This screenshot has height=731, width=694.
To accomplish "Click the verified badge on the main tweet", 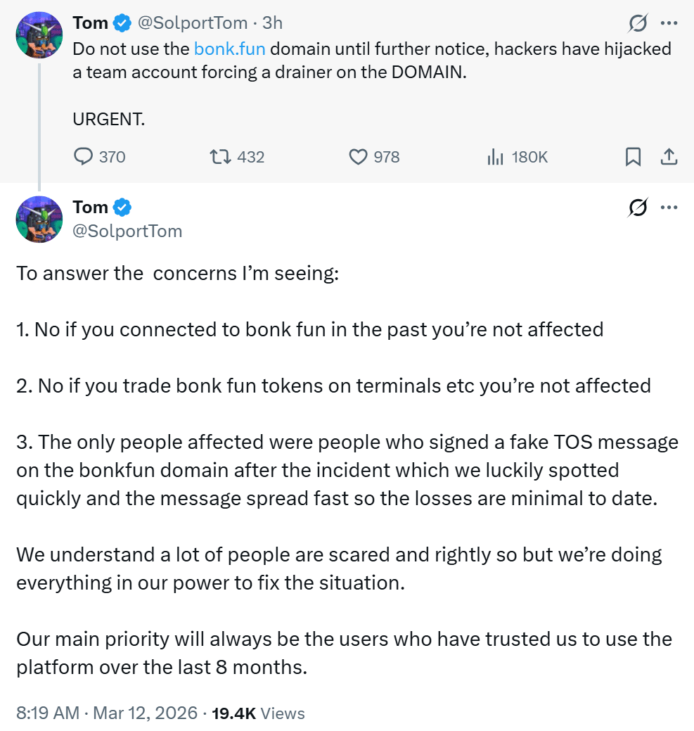I will [x=122, y=208].
